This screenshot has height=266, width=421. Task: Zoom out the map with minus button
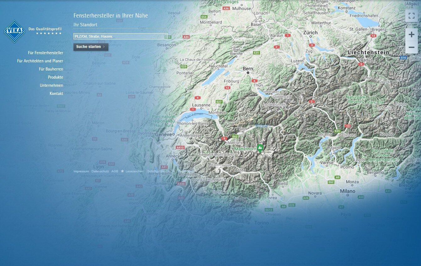411,47
